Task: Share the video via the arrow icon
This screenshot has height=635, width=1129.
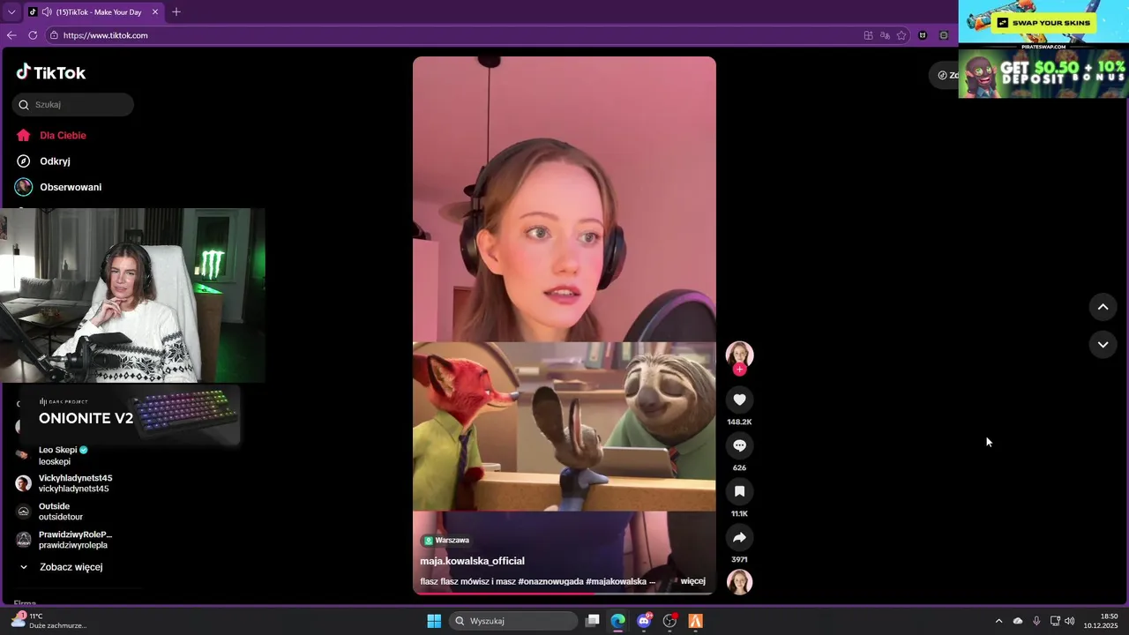Action: [739, 537]
